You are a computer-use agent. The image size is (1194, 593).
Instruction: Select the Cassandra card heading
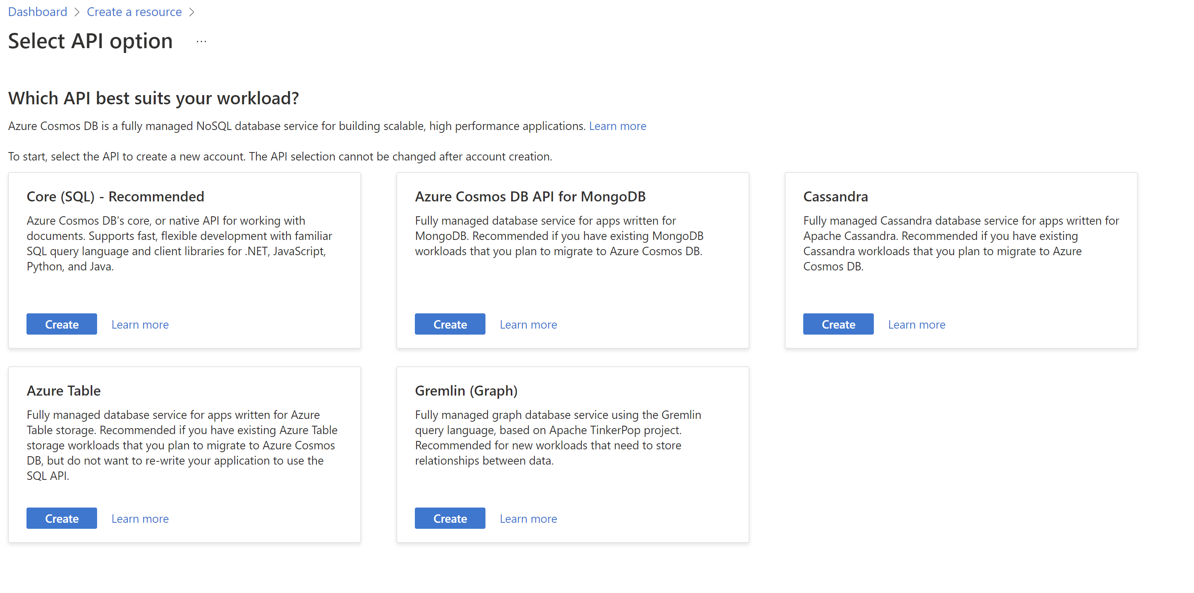(x=836, y=197)
